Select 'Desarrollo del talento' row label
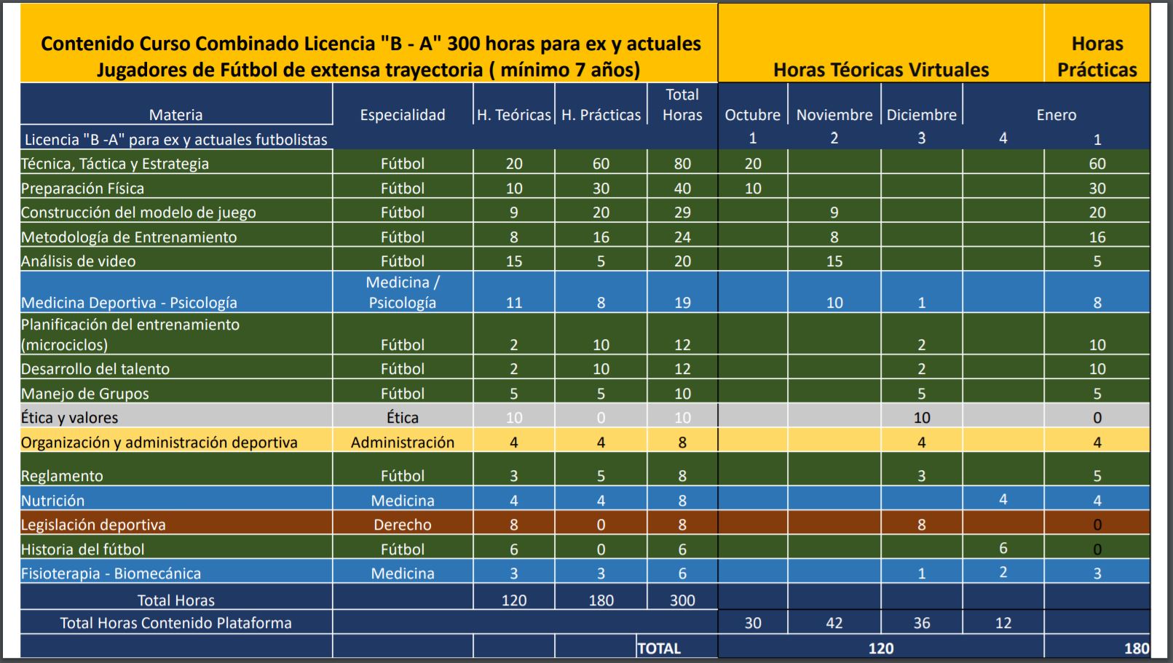 tap(176, 367)
